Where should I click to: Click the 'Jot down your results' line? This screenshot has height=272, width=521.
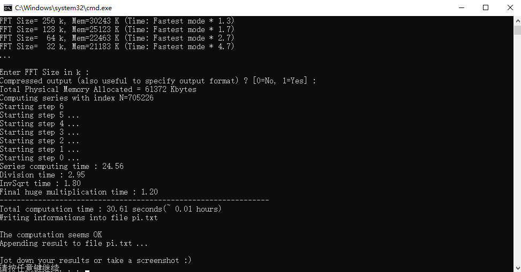(x=96, y=260)
